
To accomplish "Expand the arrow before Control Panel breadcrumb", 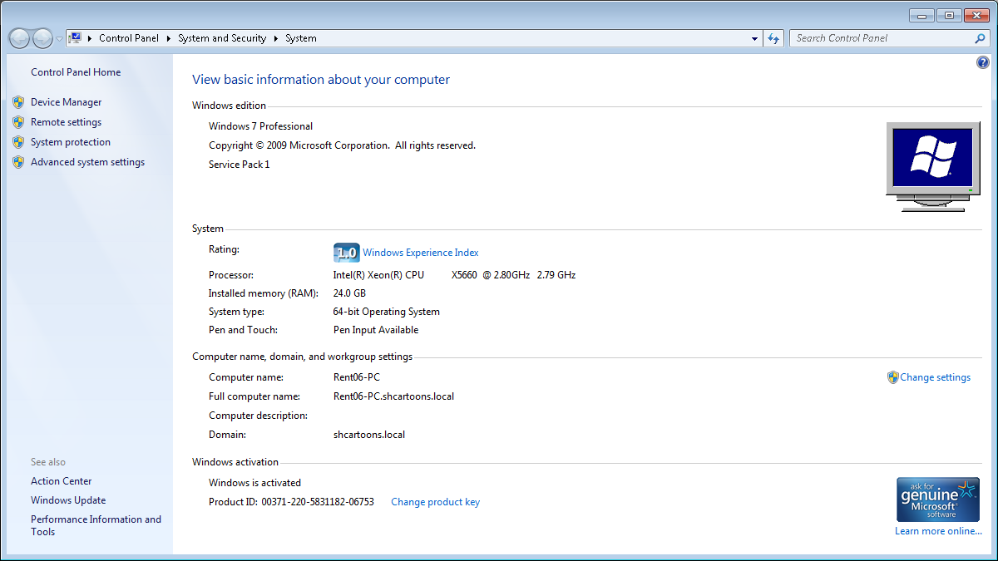I will point(90,38).
